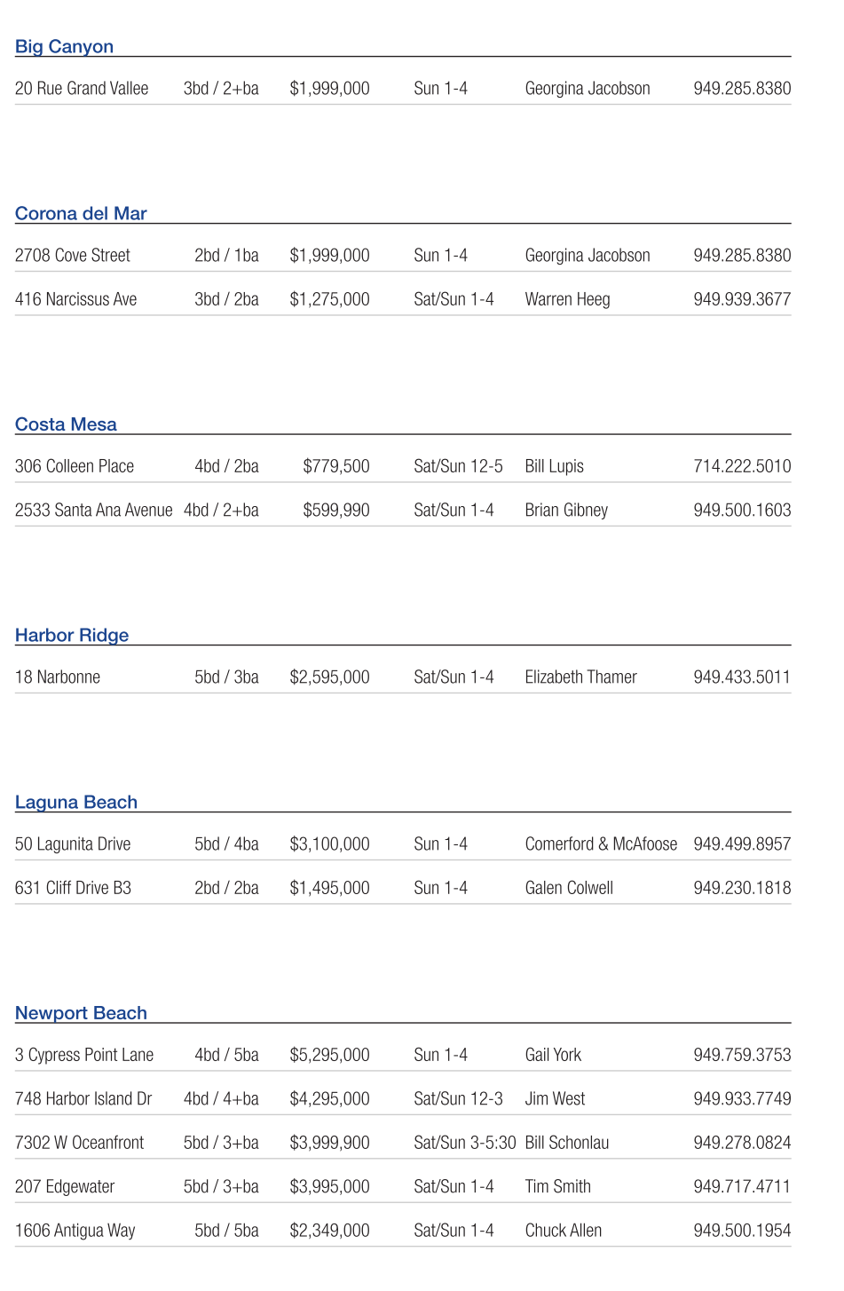Select agent Elizabeth Thamer
844x1291 pixels.
tap(580, 677)
